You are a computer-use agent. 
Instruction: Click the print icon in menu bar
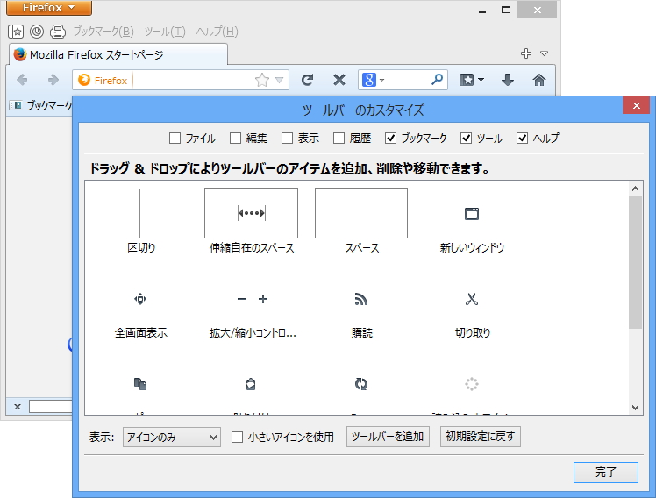[58, 32]
